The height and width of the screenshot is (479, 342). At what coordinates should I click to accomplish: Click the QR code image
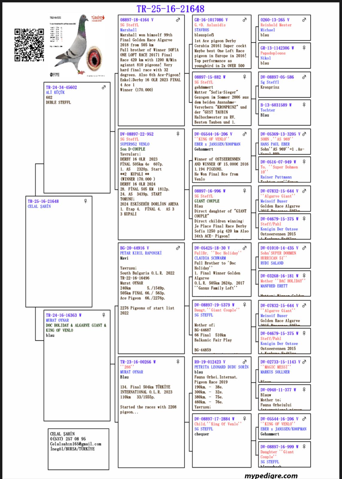tap(29, 45)
